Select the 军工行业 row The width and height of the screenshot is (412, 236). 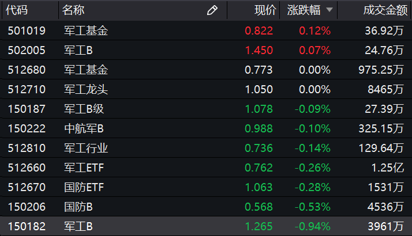tap(86, 149)
